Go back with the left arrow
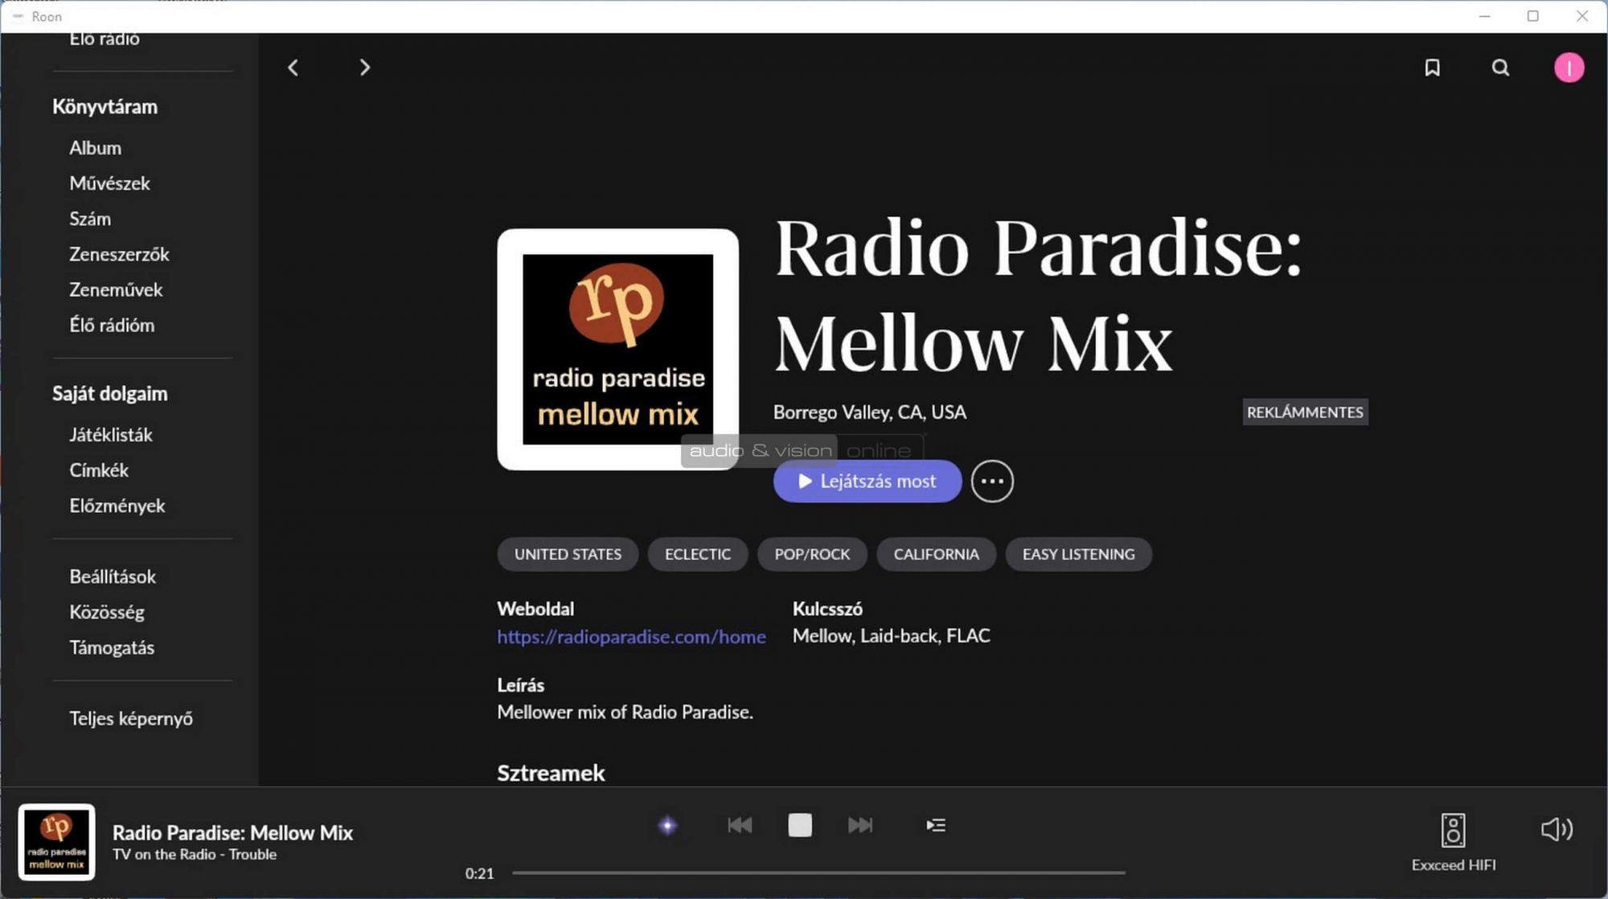This screenshot has width=1608, height=899. [x=293, y=68]
